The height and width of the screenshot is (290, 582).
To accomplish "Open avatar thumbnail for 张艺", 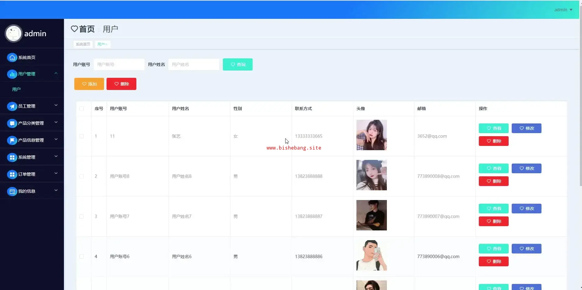I will (372, 135).
